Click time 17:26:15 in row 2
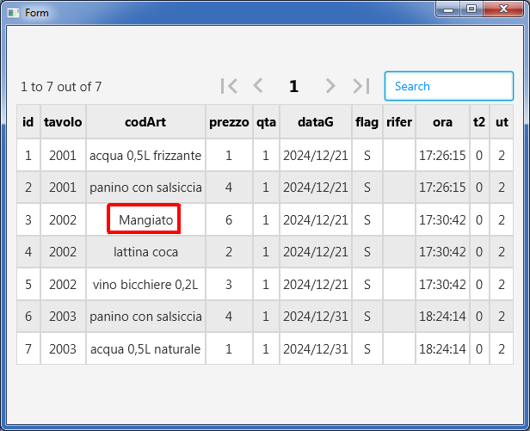The image size is (530, 431). [442, 188]
